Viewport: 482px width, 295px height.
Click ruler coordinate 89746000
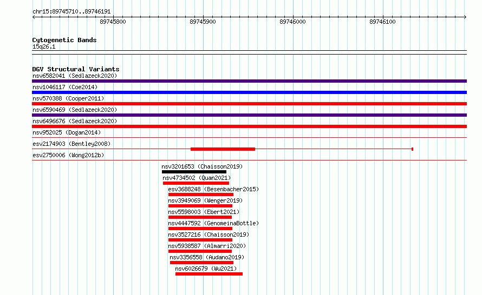coord(292,22)
